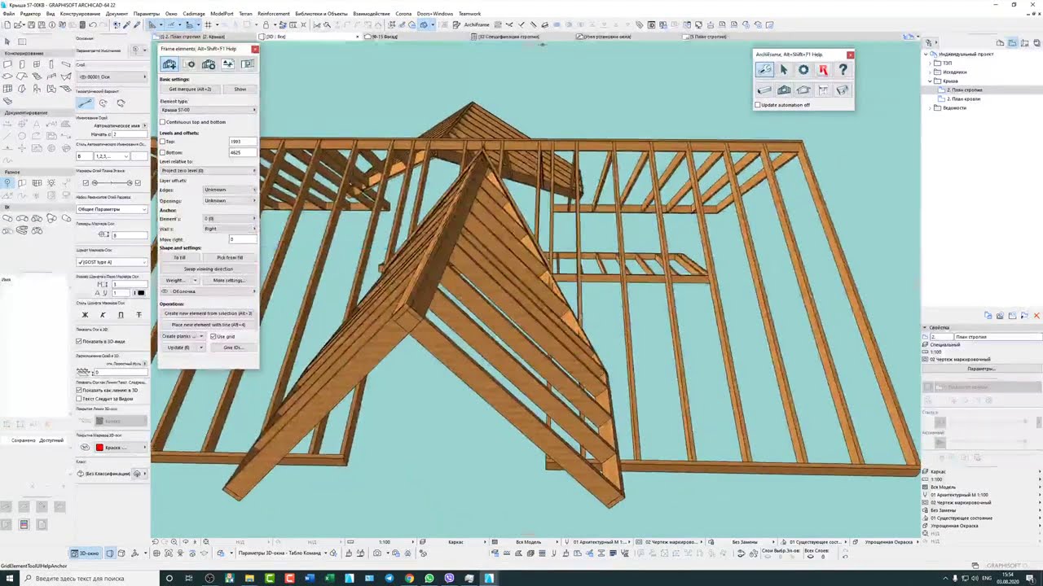Click the fifth tab icon in Frame elements palette

(248, 64)
